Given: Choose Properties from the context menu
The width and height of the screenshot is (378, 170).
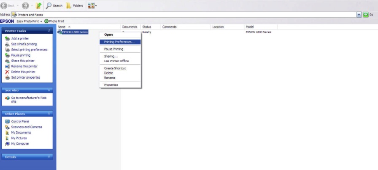Looking at the screenshot, I should pyautogui.click(x=120, y=85).
